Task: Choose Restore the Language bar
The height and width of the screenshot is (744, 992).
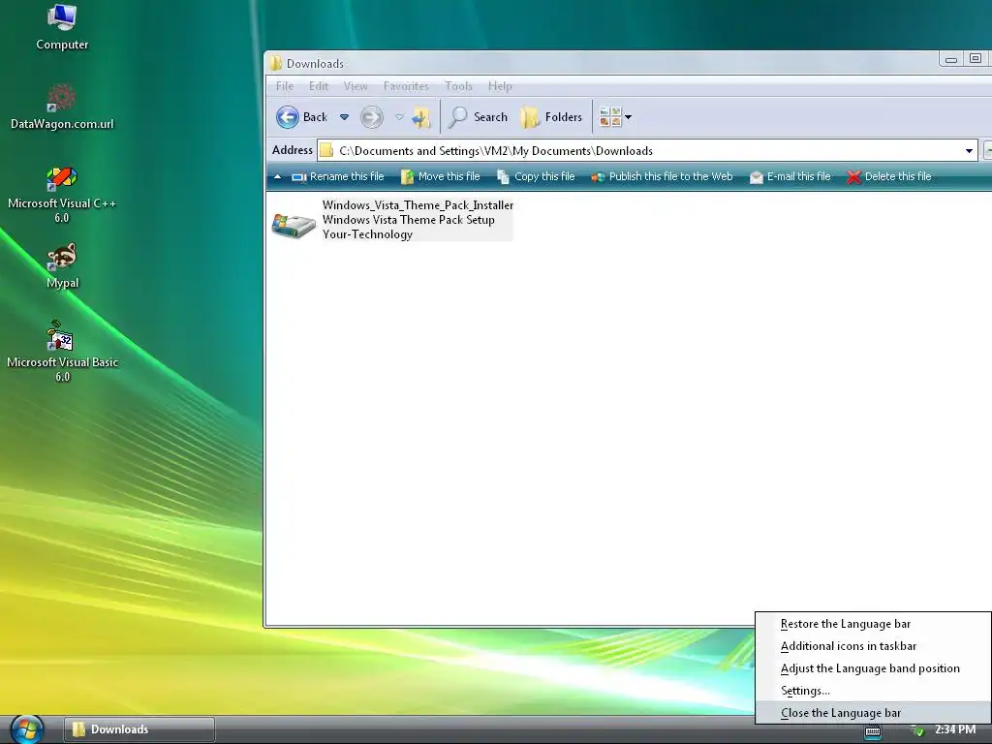Action: tap(873, 624)
